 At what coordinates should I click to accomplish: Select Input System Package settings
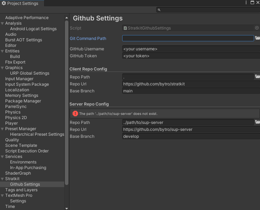pos(27,84)
